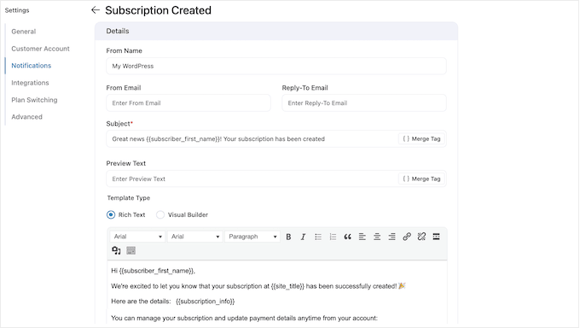Viewport: 580px width, 328px height.
Task: Click the Settings heading in sidebar
Action: 17,10
